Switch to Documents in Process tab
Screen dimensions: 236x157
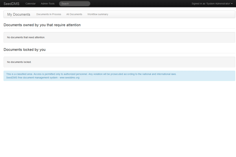pos(48,15)
